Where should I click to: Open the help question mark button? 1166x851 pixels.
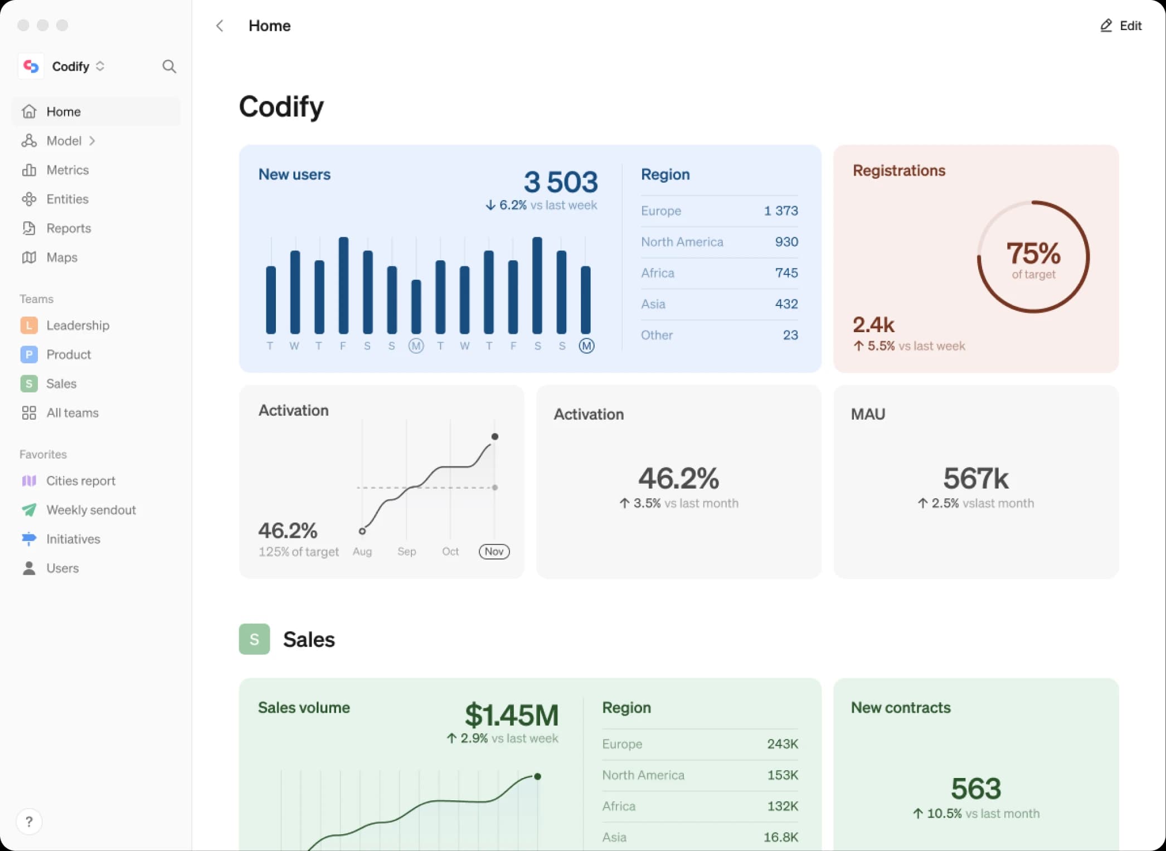tap(29, 821)
